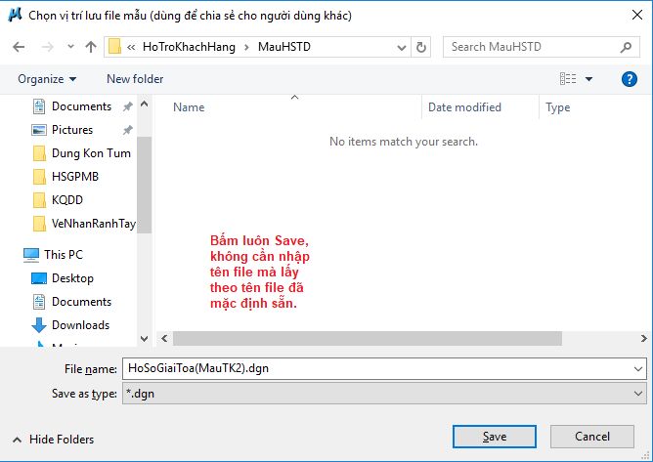Viewport: 653px width, 462px height.
Task: Click the Help question mark icon
Action: 630,79
